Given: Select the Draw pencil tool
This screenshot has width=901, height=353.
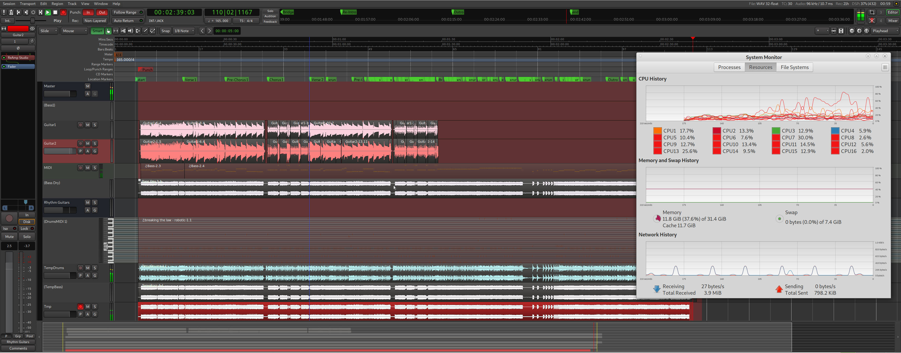Looking at the screenshot, I should [145, 31].
